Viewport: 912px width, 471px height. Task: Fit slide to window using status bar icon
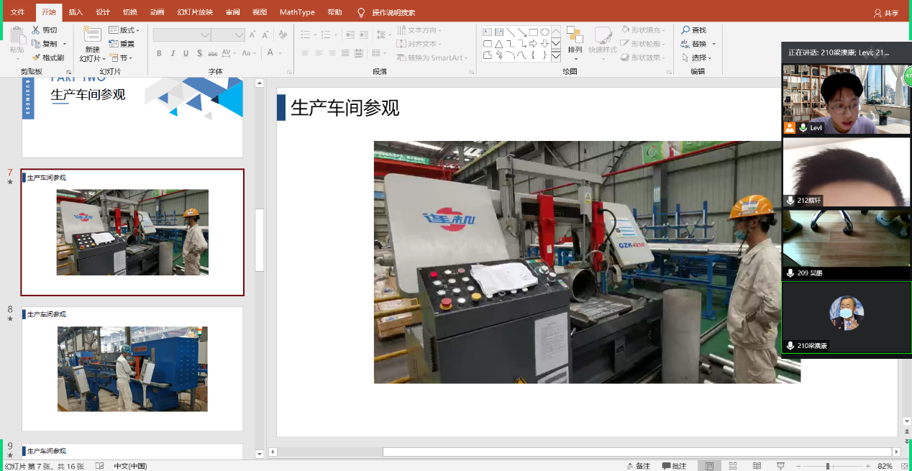pyautogui.click(x=904, y=466)
